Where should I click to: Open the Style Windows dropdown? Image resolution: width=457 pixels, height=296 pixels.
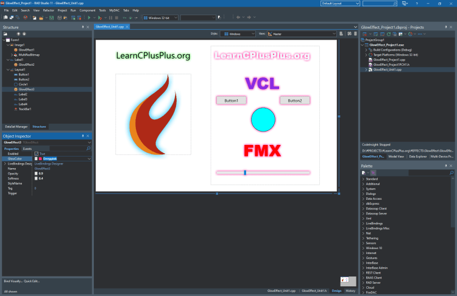(253, 33)
